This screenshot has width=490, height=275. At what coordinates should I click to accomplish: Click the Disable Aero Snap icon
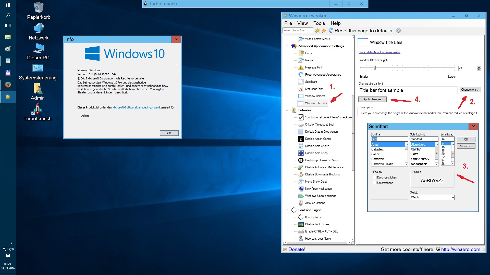301,153
